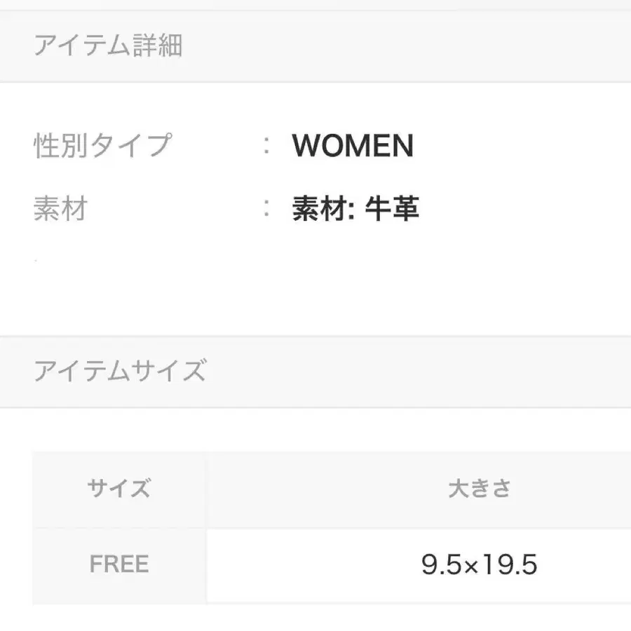Click the アイテム詳細 section heading
This screenshot has height=631, width=631.
108,46
